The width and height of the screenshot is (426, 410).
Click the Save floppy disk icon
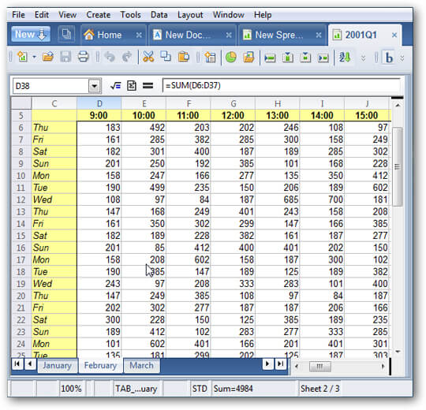[x=65, y=57]
